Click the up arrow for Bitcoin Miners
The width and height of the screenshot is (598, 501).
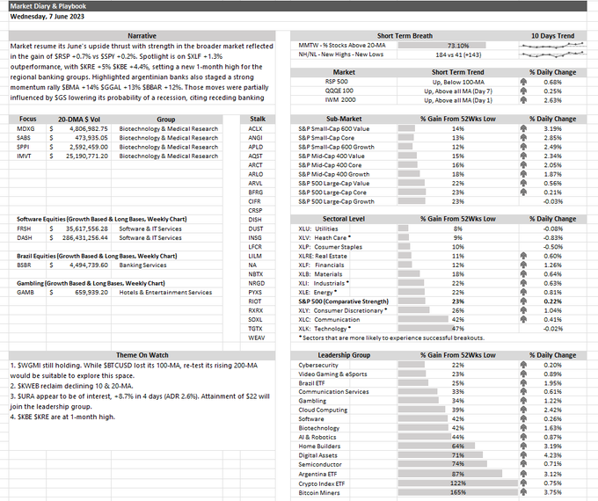(523, 492)
